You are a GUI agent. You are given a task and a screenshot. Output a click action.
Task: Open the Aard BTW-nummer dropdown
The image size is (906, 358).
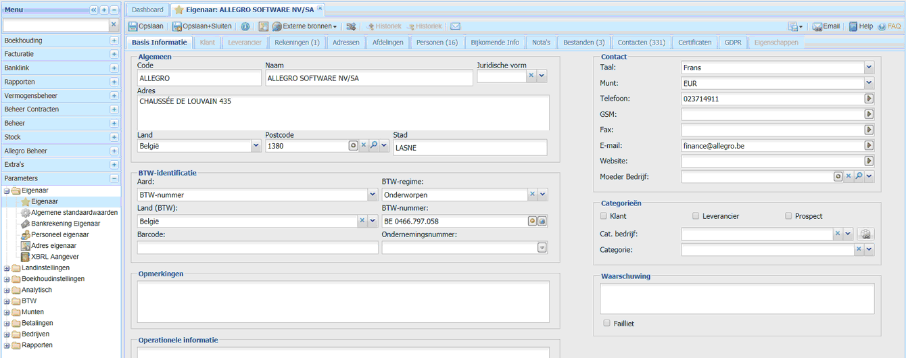(373, 195)
